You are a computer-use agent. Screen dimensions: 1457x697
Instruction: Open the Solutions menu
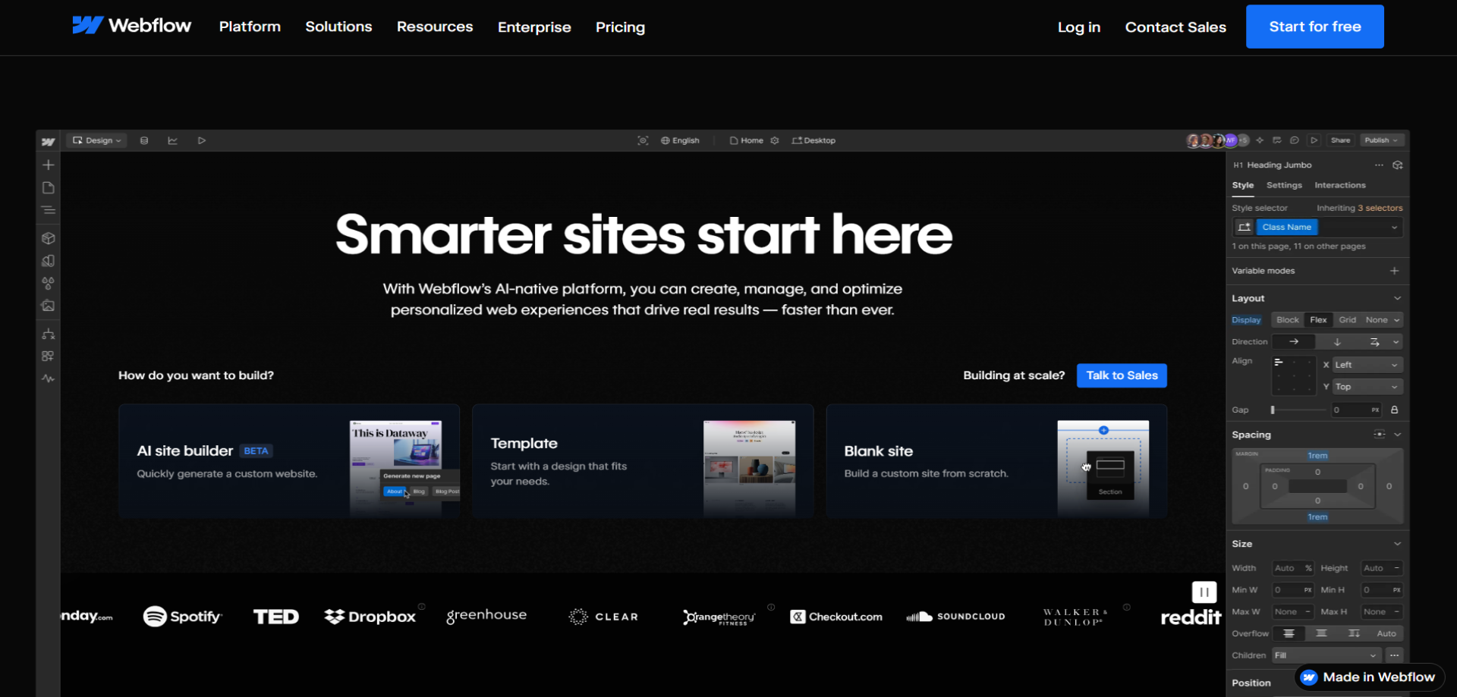tap(338, 27)
